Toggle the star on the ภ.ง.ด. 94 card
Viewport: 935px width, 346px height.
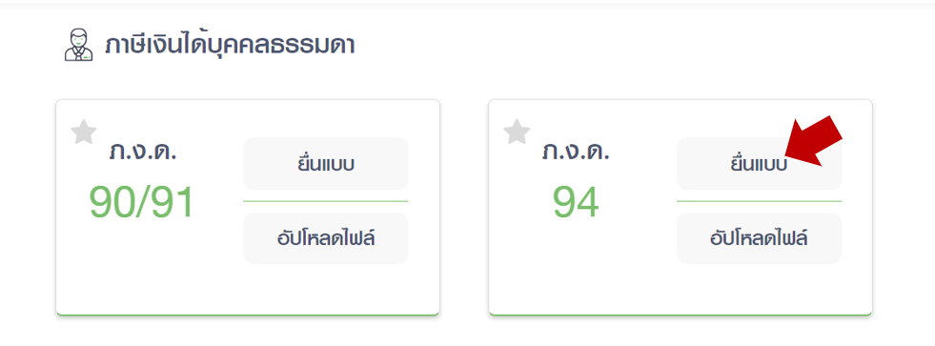517,132
